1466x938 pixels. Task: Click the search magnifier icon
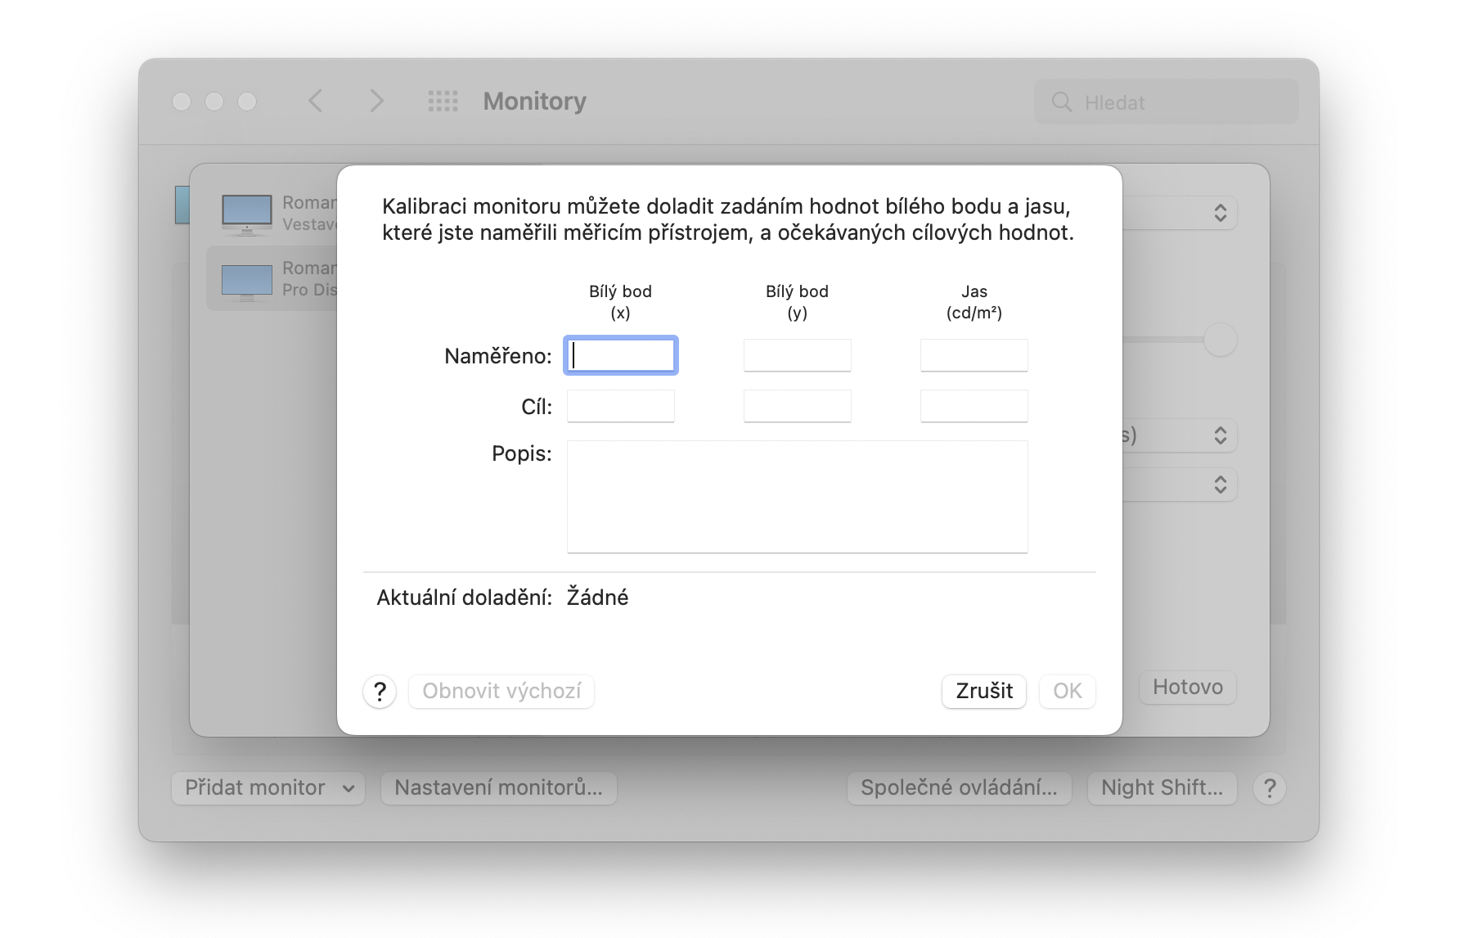(1062, 102)
